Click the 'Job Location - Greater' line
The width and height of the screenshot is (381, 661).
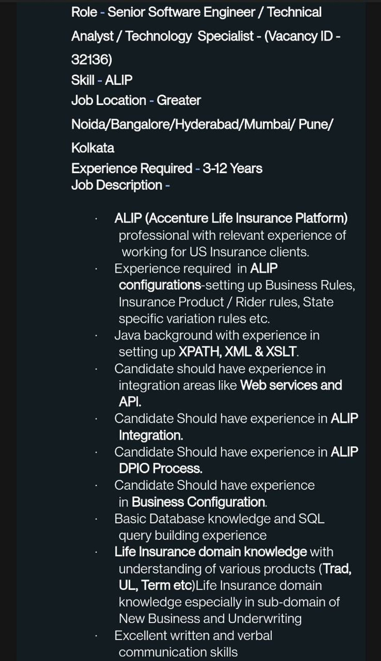136,100
